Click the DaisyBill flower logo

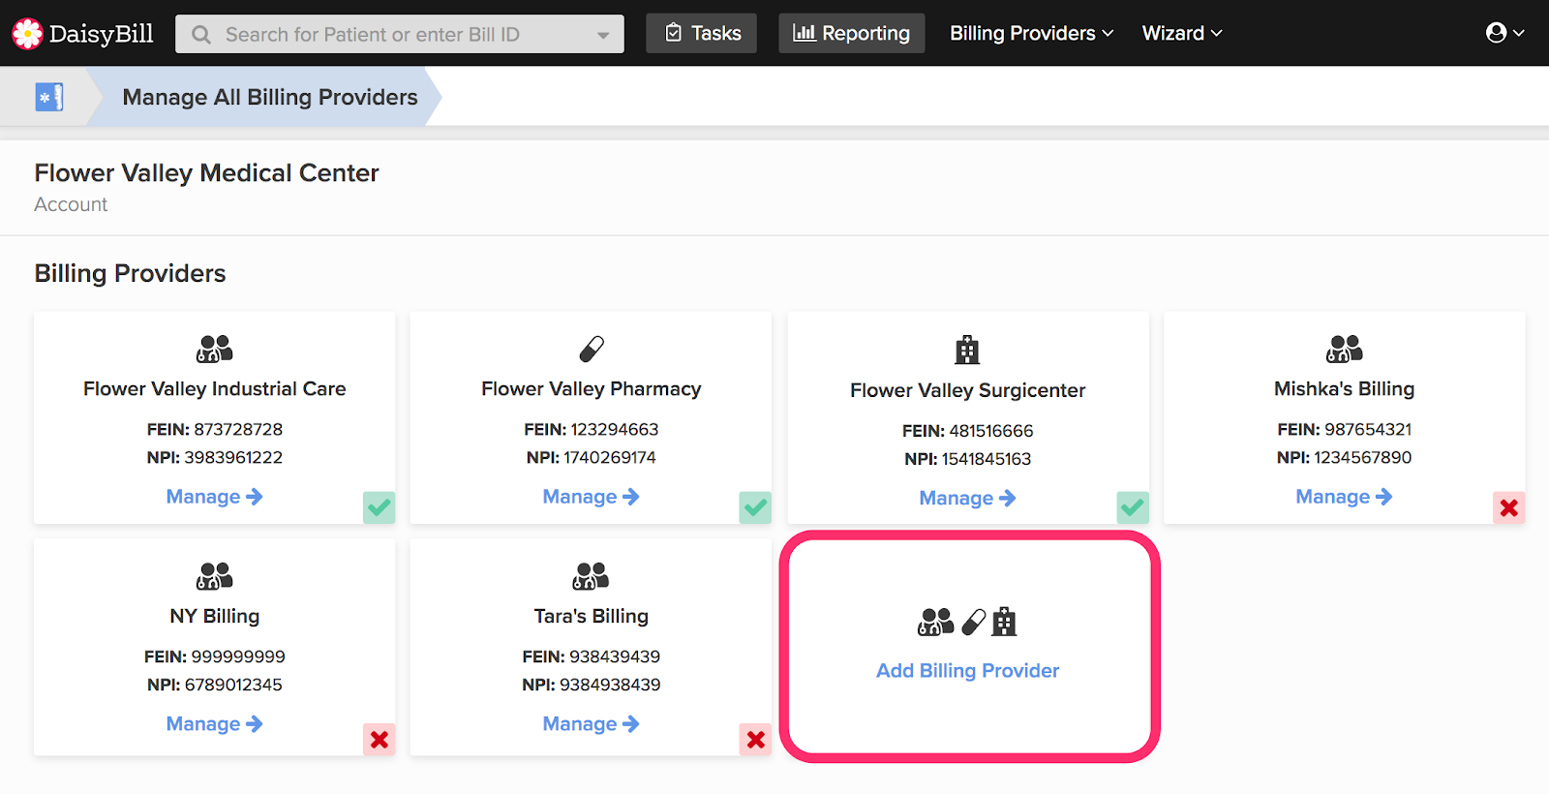[x=27, y=34]
